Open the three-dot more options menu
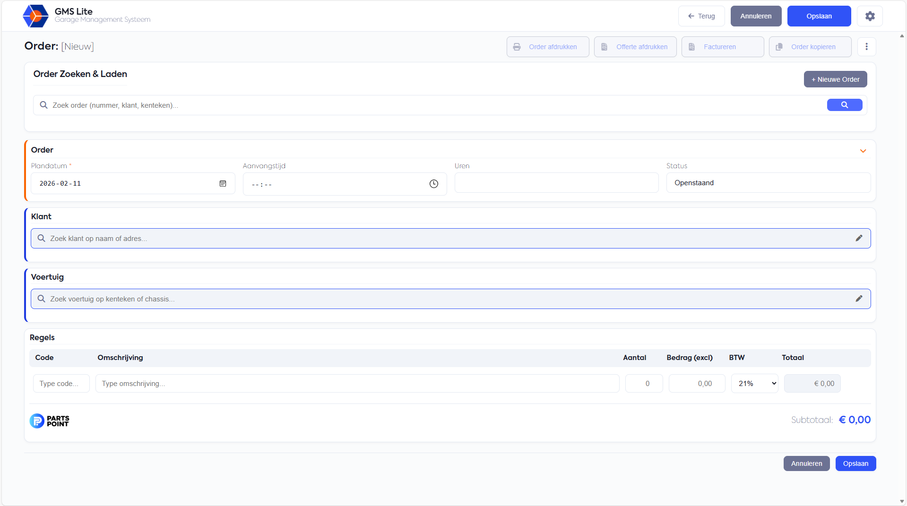The image size is (907, 506). click(866, 47)
